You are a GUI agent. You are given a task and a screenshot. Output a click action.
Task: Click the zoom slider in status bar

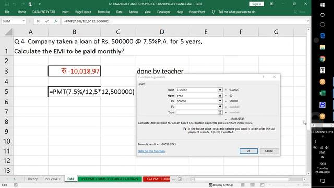click(x=284, y=185)
